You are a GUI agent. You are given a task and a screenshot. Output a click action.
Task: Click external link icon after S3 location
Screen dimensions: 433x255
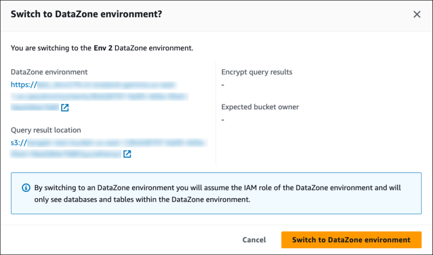pos(127,155)
